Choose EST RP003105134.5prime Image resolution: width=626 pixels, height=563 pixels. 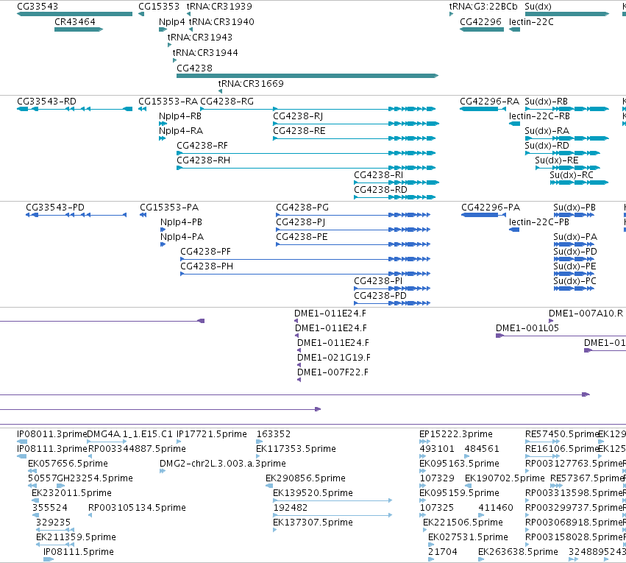[x=137, y=508]
